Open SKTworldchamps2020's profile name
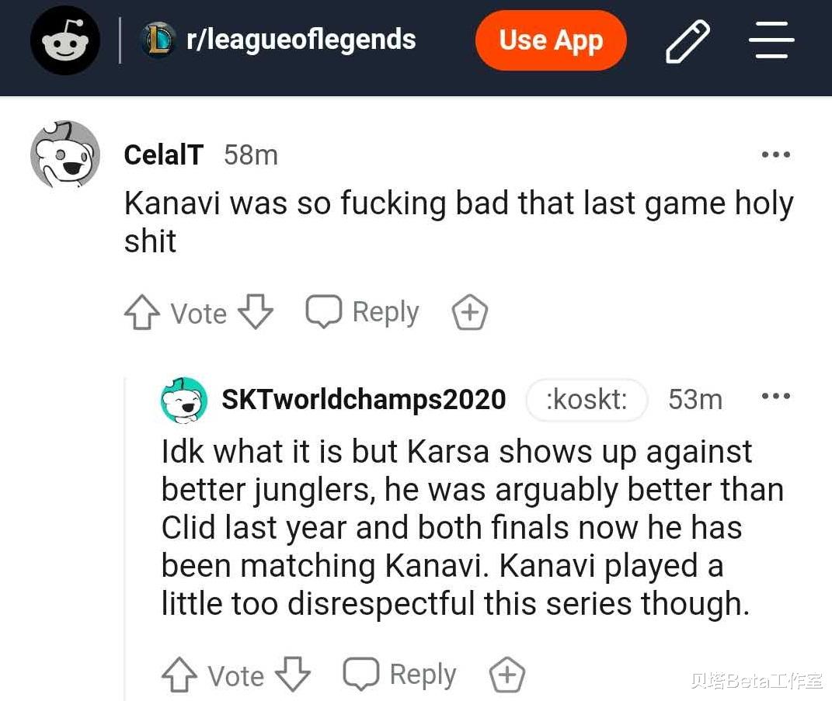The image size is (832, 701). [364, 400]
